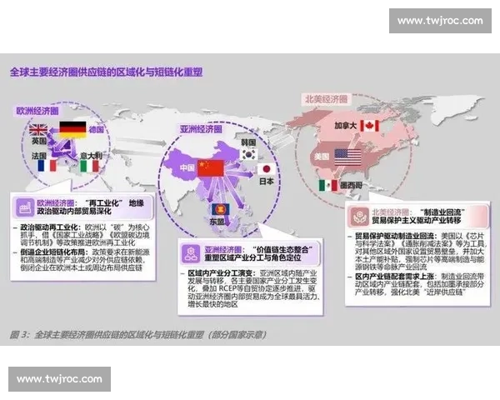Click the ASEAN emblem flag

219,209
